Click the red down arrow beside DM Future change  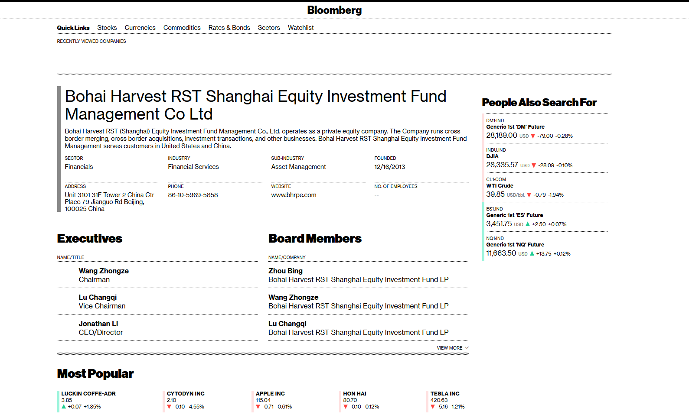pos(533,136)
